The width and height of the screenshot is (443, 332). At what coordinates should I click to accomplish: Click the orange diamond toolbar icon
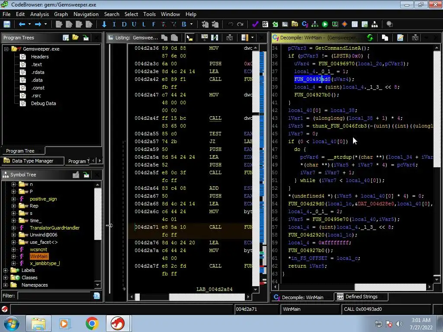tap(344, 24)
